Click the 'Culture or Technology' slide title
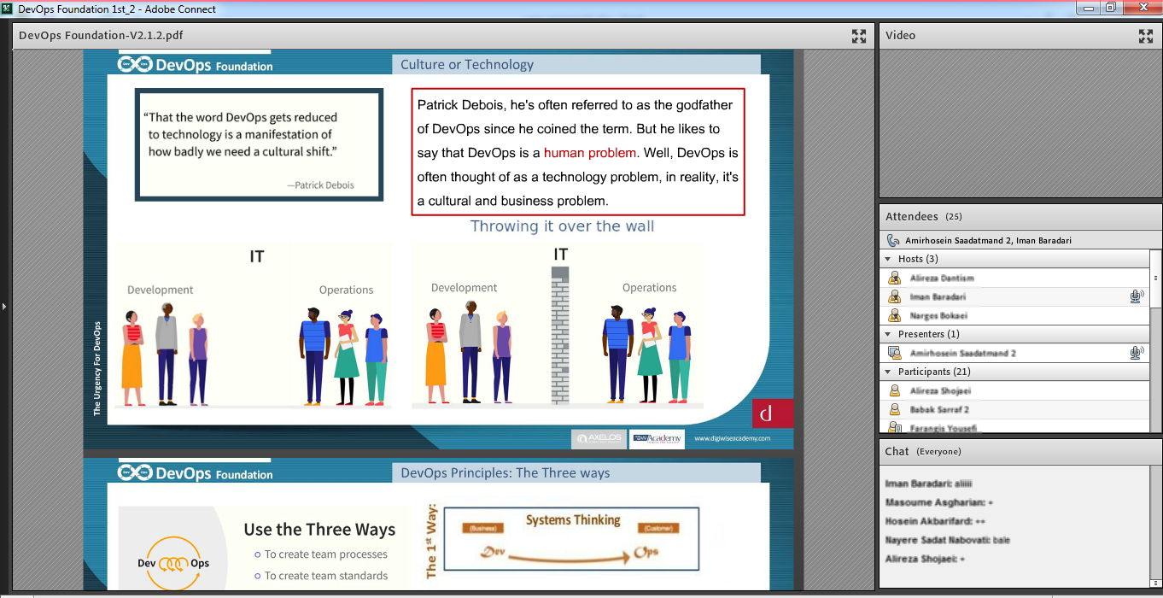This screenshot has width=1163, height=598. (x=467, y=65)
